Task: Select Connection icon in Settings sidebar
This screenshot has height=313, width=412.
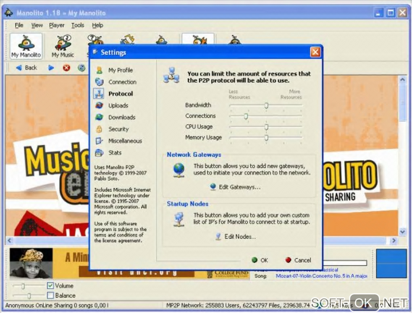Action: pyautogui.click(x=99, y=82)
